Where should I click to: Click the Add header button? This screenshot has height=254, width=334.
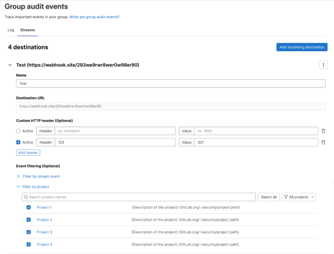point(28,152)
